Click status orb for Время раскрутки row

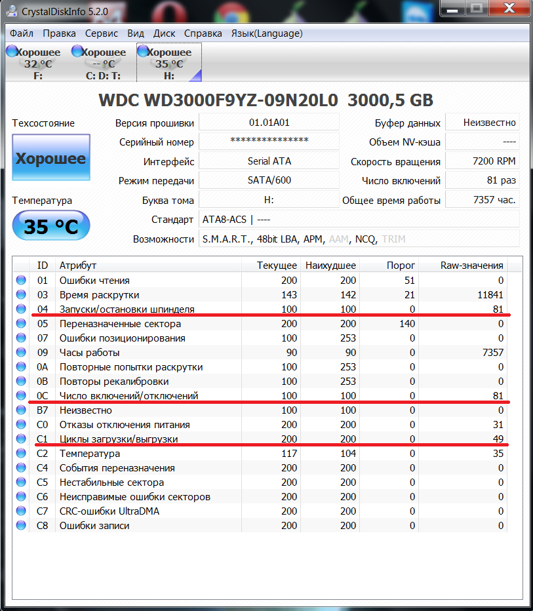21,294
